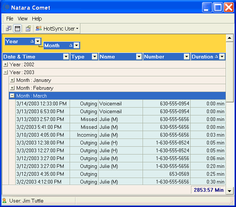Click the user icon in status bar

[x=5, y=201]
